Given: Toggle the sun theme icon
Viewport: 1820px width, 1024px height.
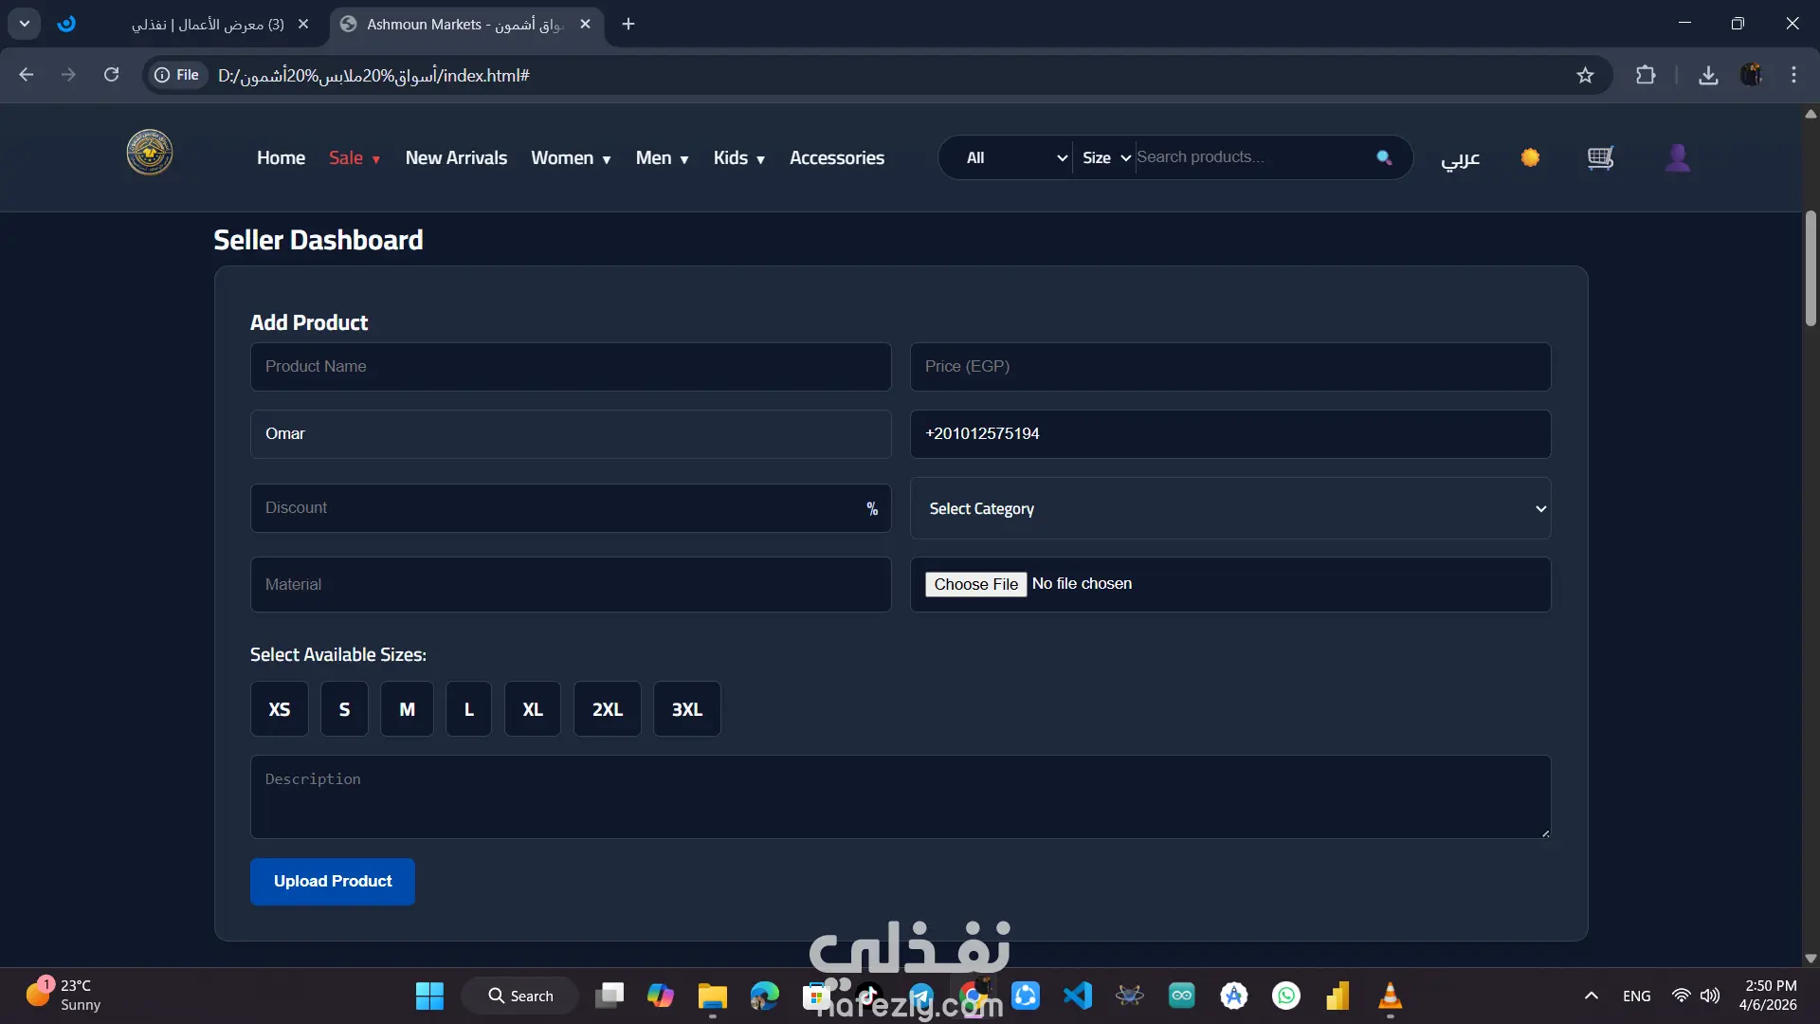Looking at the screenshot, I should point(1530,157).
